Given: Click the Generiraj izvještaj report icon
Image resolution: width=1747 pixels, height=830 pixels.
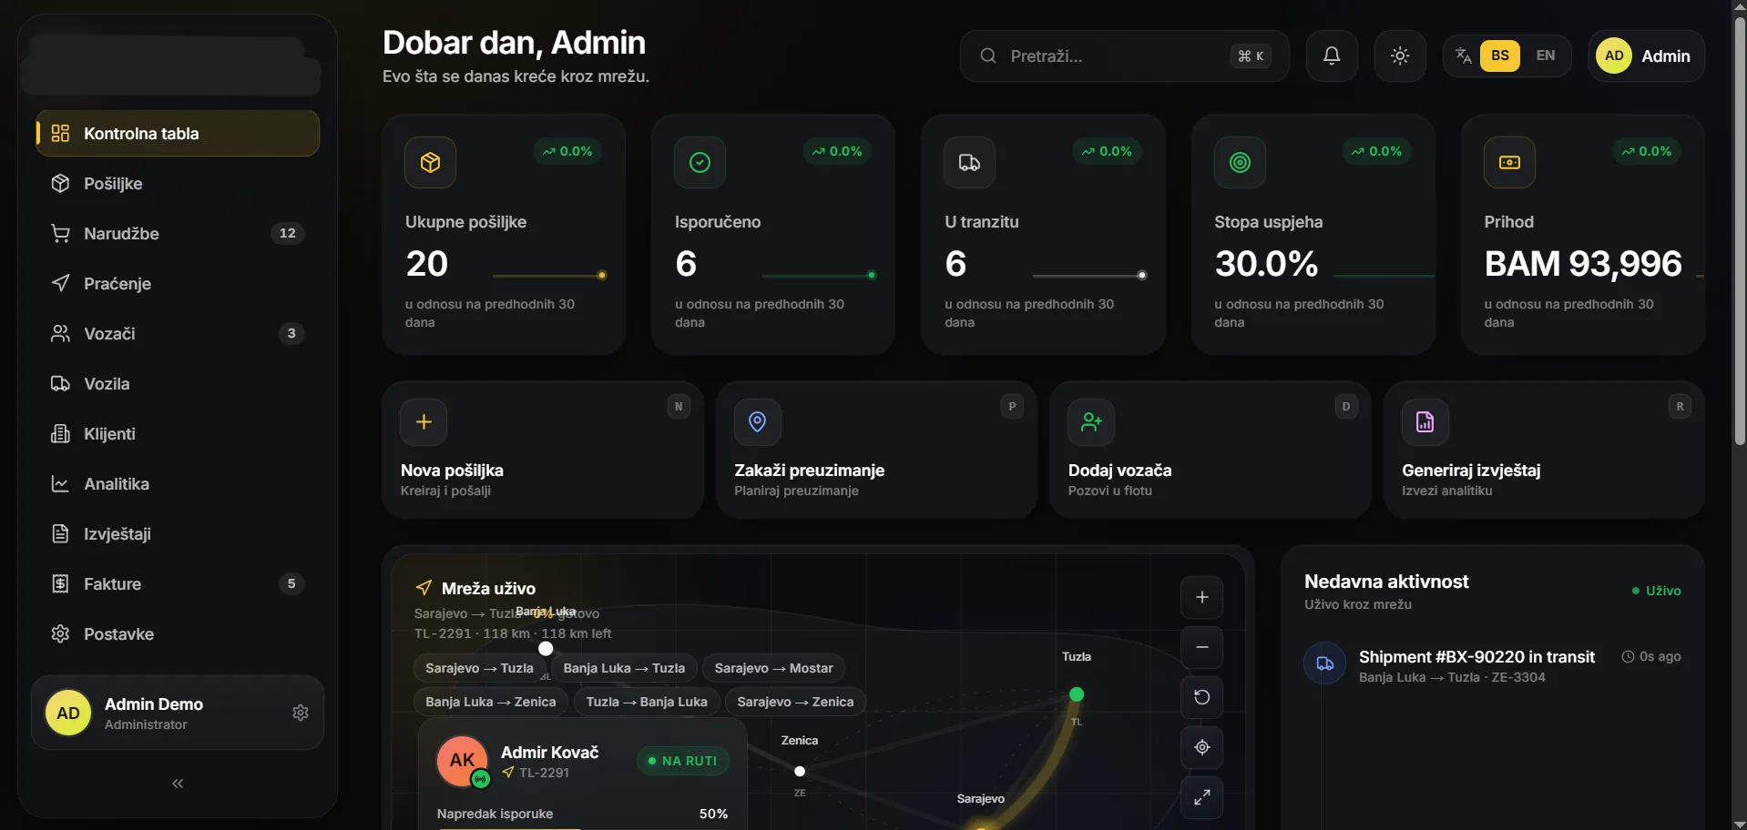Looking at the screenshot, I should (x=1425, y=422).
